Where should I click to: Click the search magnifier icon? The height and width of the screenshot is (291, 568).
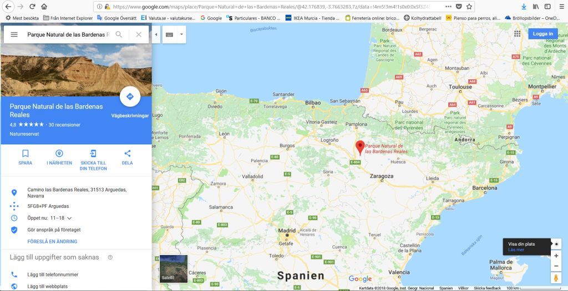coord(119,34)
